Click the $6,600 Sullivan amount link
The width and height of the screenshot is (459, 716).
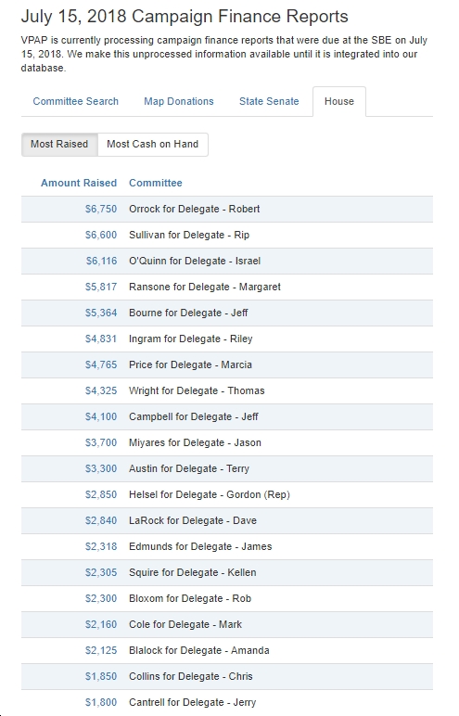coord(101,236)
